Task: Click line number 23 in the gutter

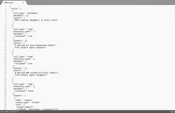Action: 5,56
